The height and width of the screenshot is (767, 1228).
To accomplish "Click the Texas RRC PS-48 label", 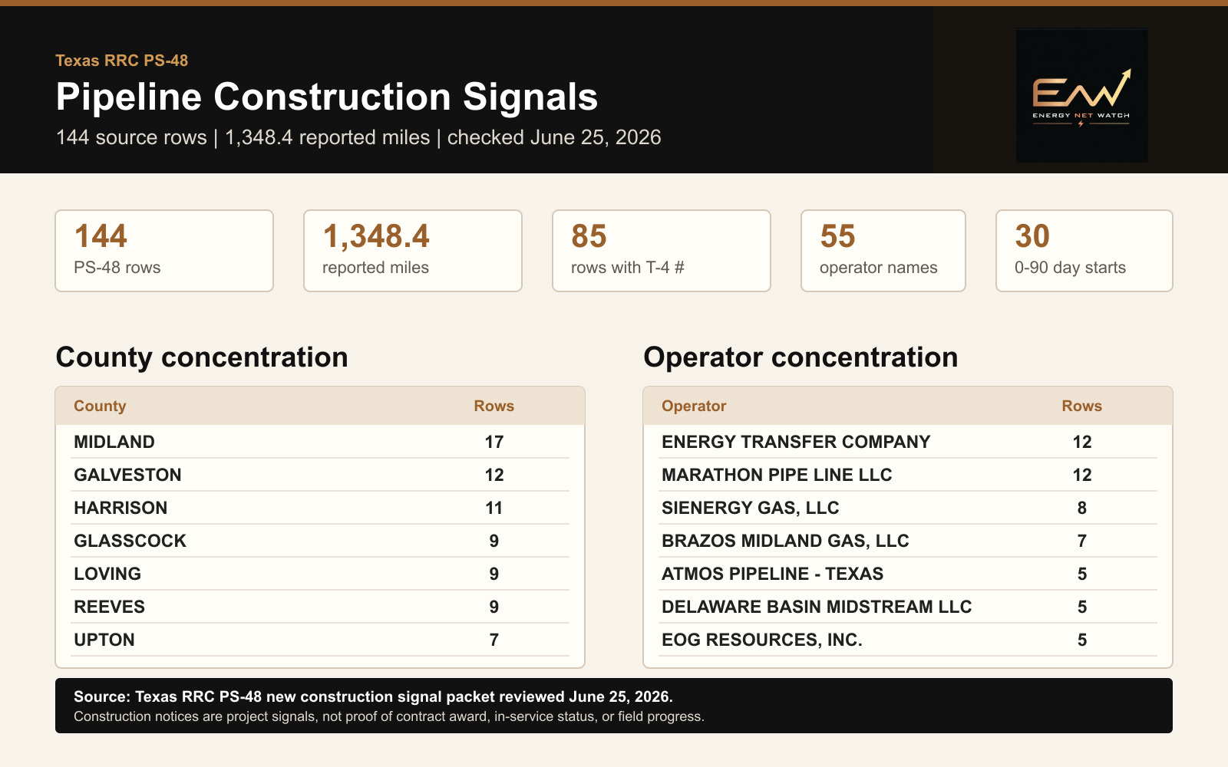I will click(x=121, y=61).
